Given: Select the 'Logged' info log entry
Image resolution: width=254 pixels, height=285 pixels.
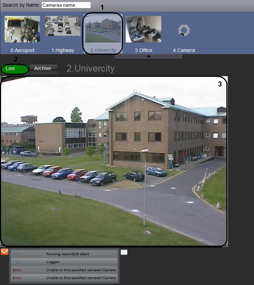Looking at the screenshot, I should click(x=53, y=262).
